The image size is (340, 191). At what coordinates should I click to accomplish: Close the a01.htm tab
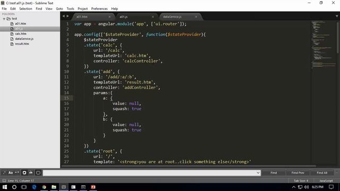(x=109, y=16)
